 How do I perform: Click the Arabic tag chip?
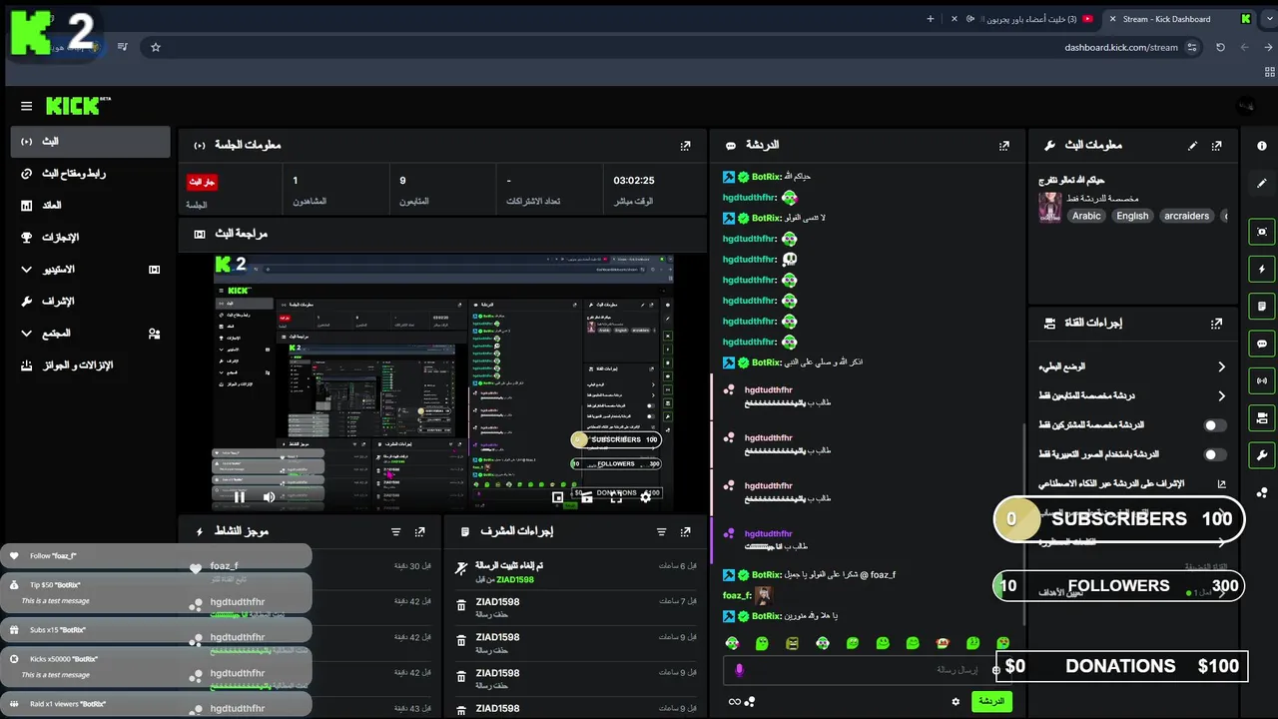(x=1086, y=216)
